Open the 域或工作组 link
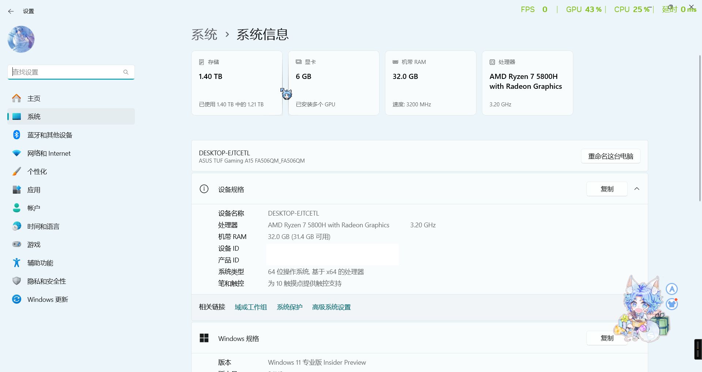Image resolution: width=702 pixels, height=372 pixels. click(250, 307)
